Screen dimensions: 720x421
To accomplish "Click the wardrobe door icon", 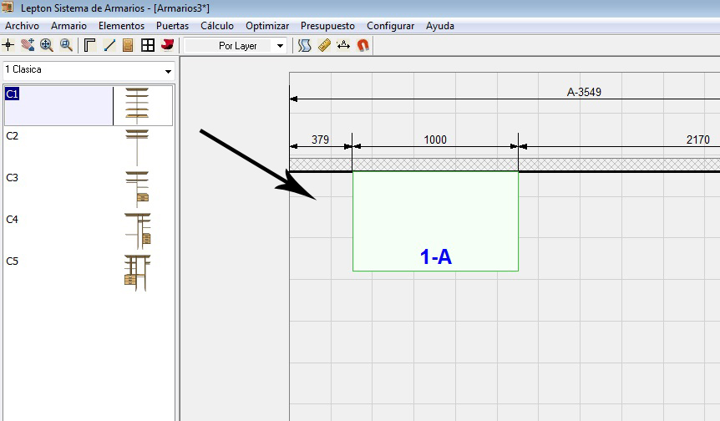I will click(x=128, y=45).
